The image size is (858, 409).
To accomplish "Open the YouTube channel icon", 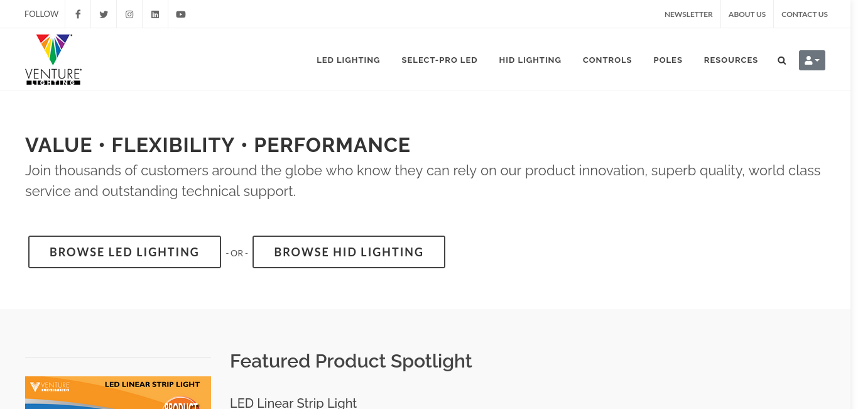I will click(x=181, y=14).
